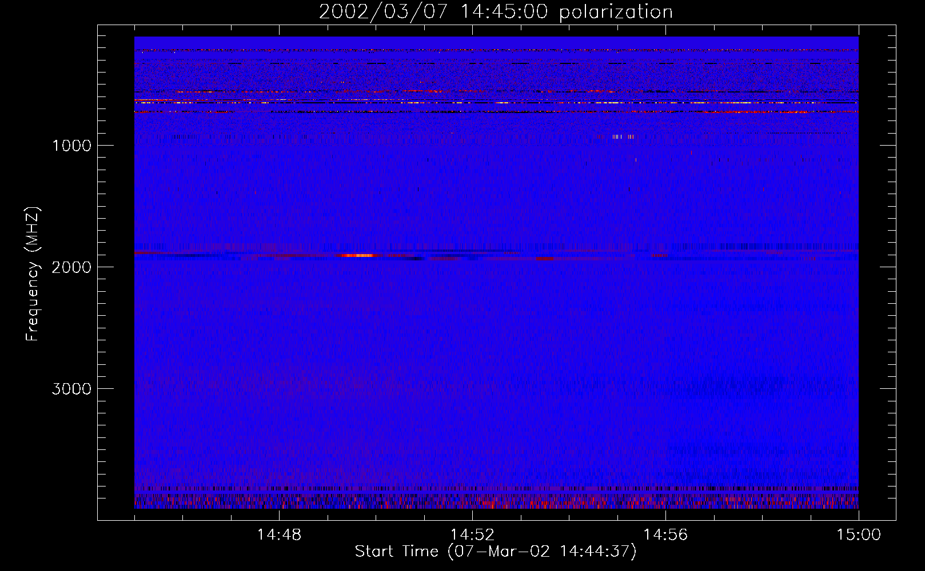Select the 'Frequency (MHZ)' axis label
Screen dimensions: 925x571
point(33,274)
